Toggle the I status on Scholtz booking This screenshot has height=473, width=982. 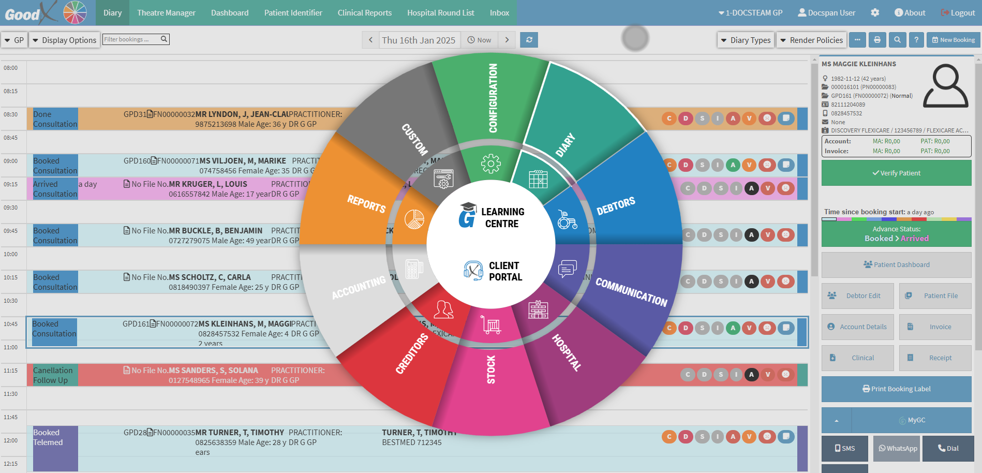pos(736,282)
